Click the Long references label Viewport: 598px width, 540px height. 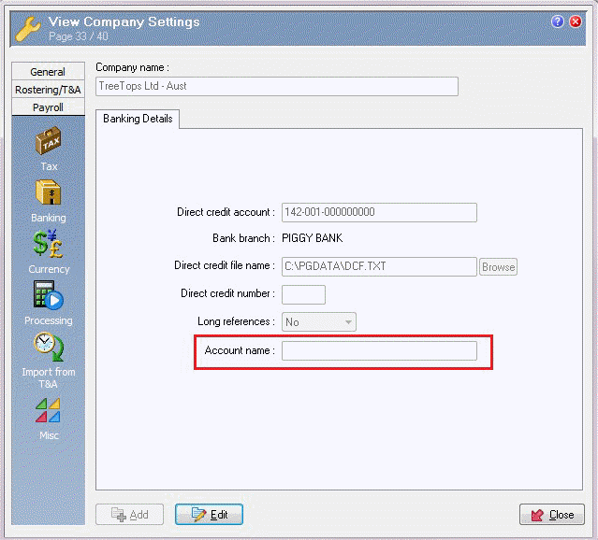tap(236, 321)
